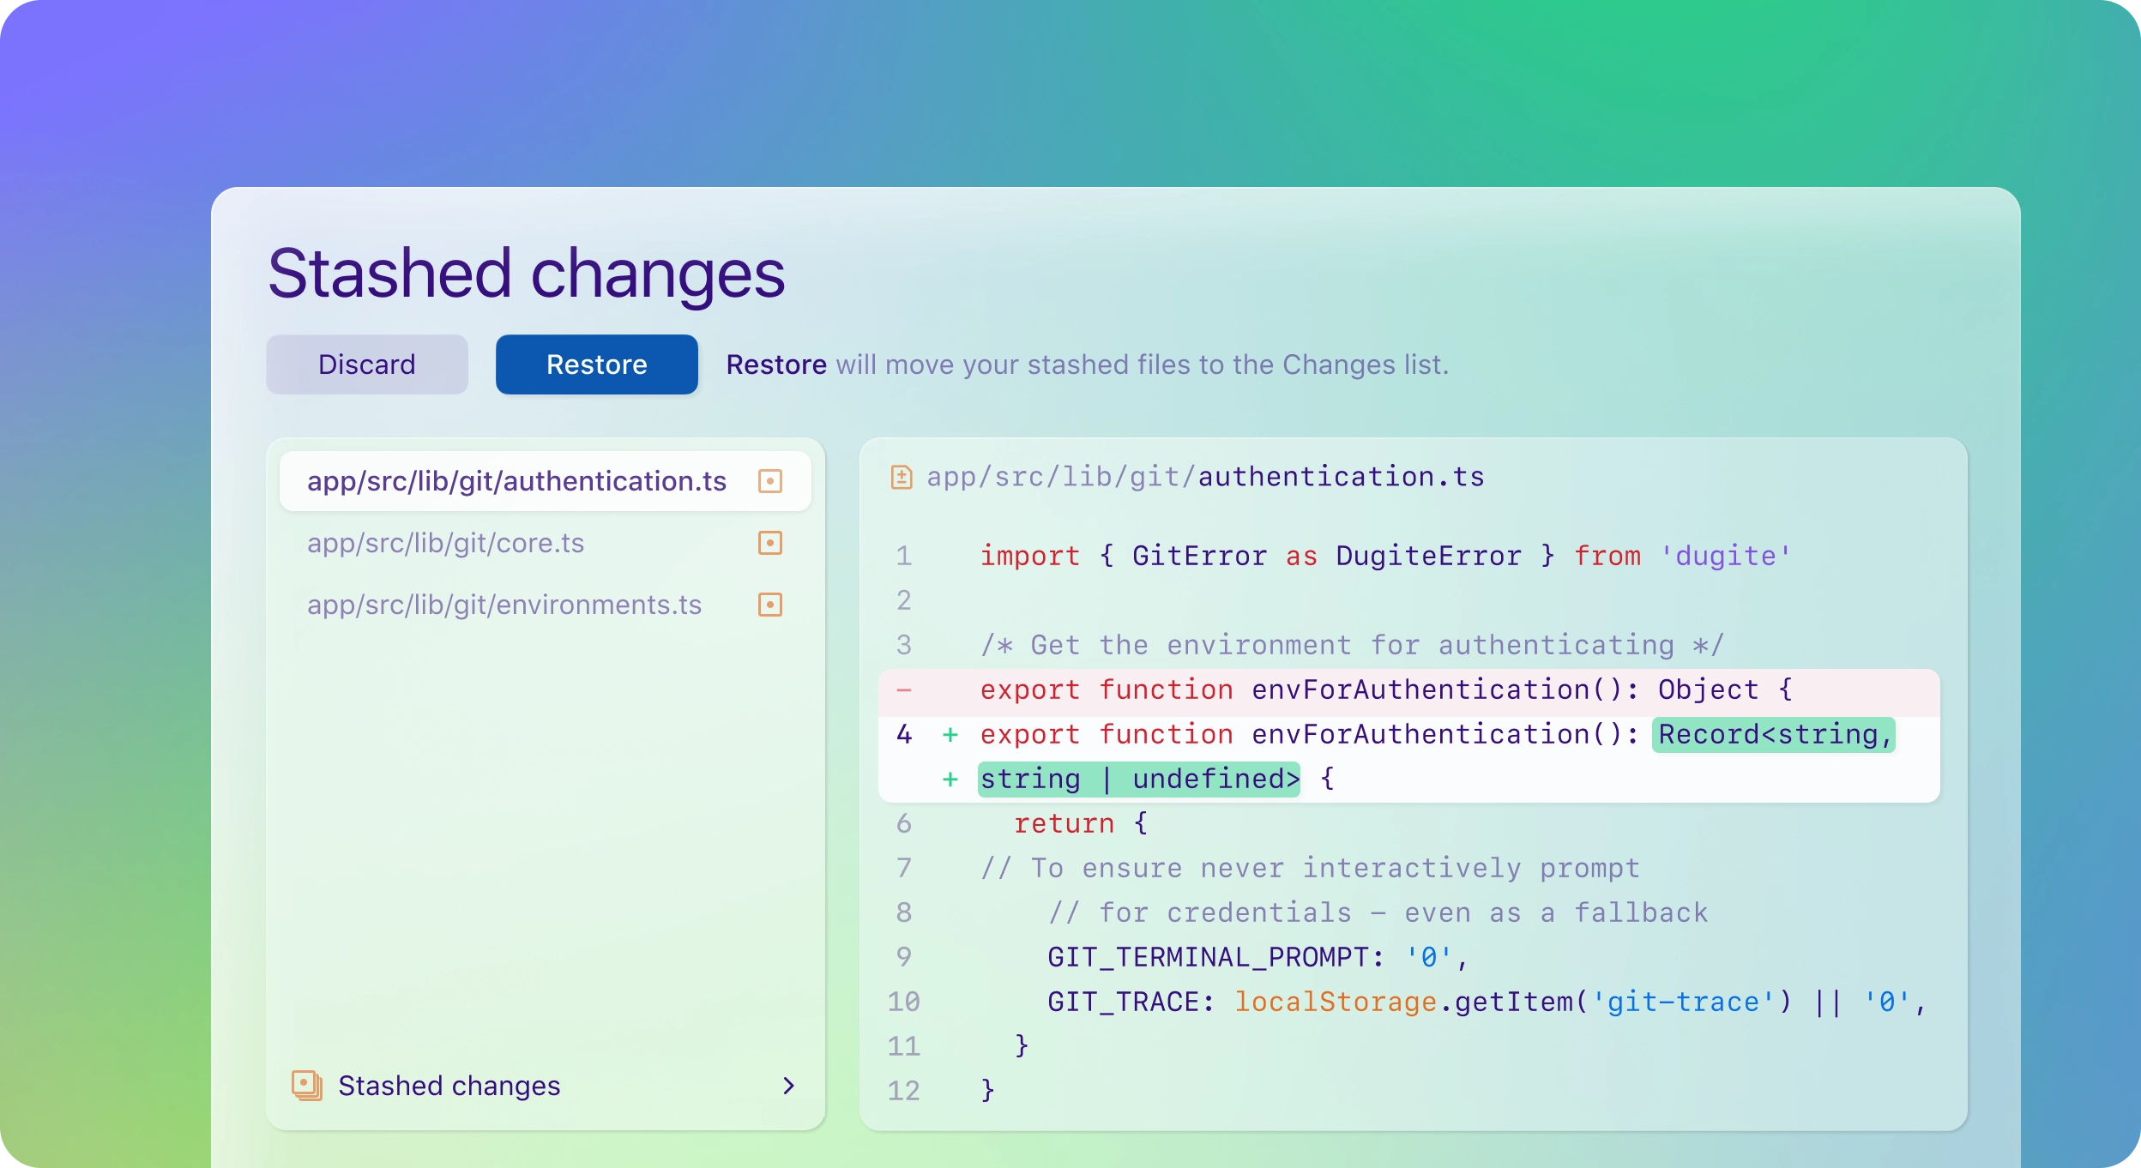Screen dimensions: 2141x1168
Task: Select app/src/lib/git/authentication.ts in the sidebar
Action: (x=516, y=481)
